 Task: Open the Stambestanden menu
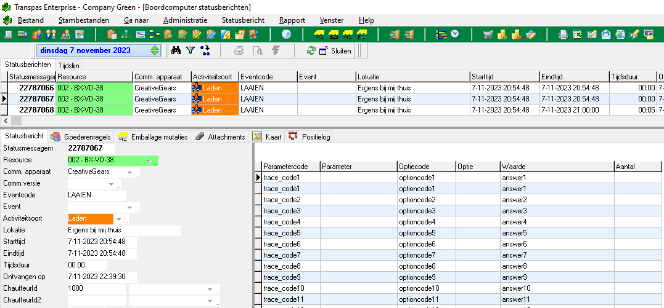[83, 20]
